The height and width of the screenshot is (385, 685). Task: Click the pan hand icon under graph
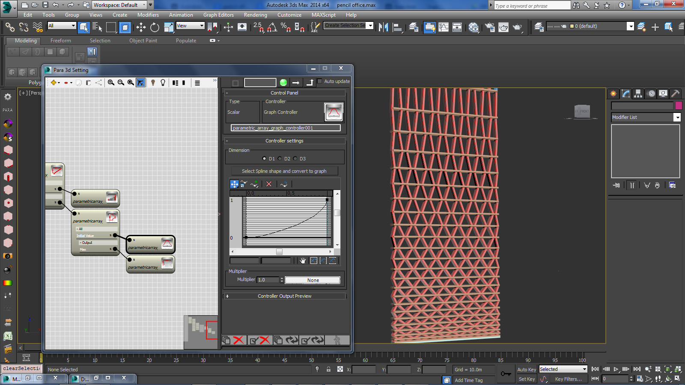click(x=303, y=261)
